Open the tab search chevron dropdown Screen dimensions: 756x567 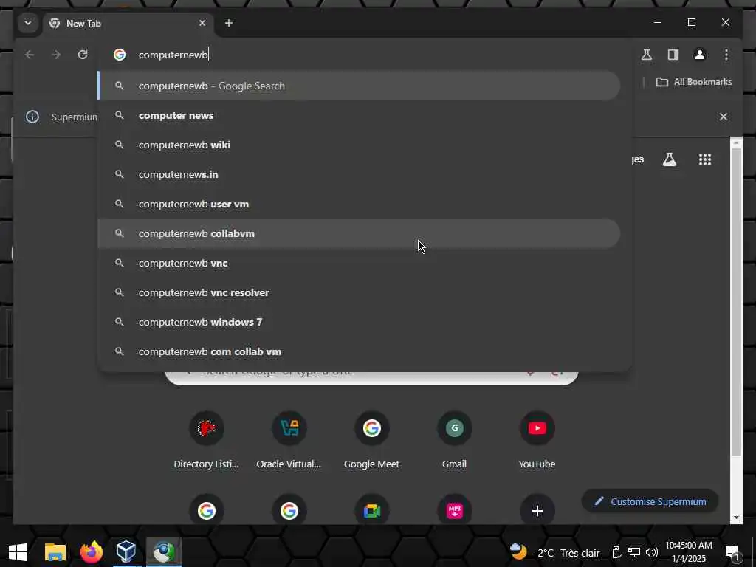28,23
